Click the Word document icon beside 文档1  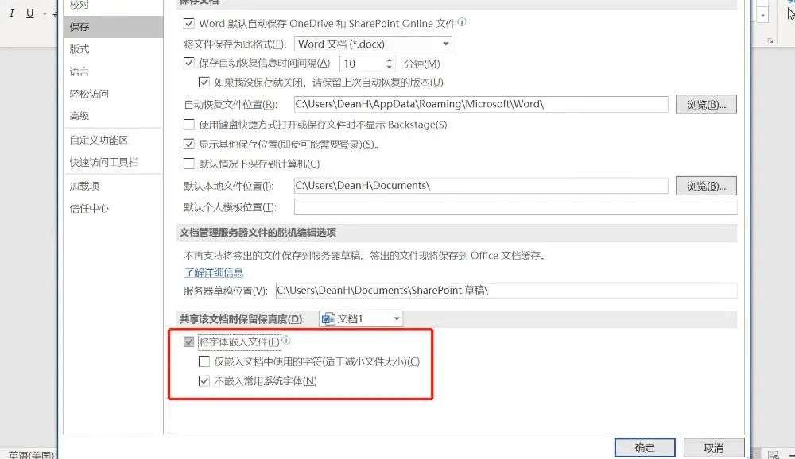tap(328, 318)
